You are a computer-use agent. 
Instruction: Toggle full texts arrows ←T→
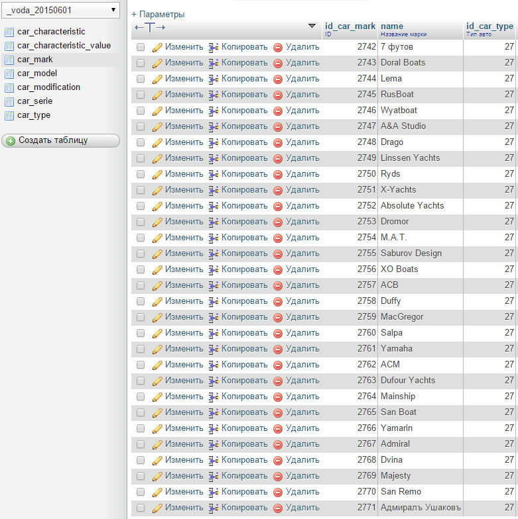click(150, 28)
